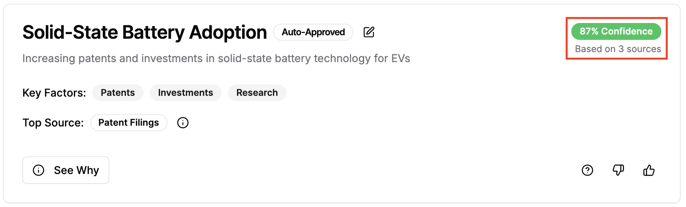Click the 'EVs' word ending the description

(400, 58)
